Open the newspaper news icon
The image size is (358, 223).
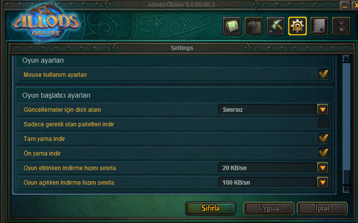click(x=232, y=26)
